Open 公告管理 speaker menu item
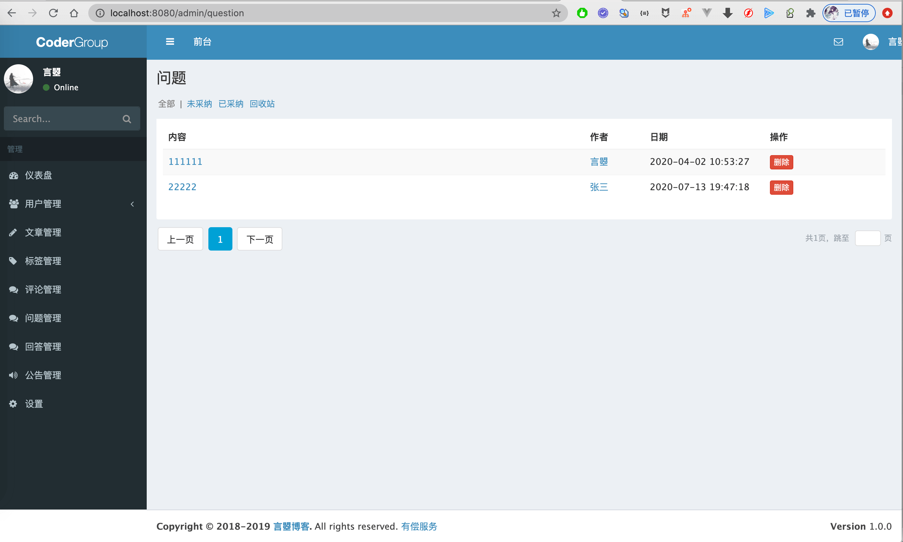The image size is (903, 542). click(43, 375)
